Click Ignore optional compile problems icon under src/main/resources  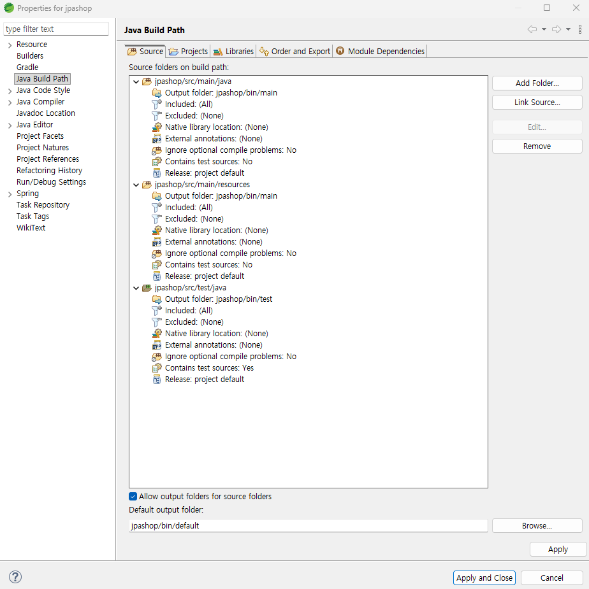tap(157, 253)
